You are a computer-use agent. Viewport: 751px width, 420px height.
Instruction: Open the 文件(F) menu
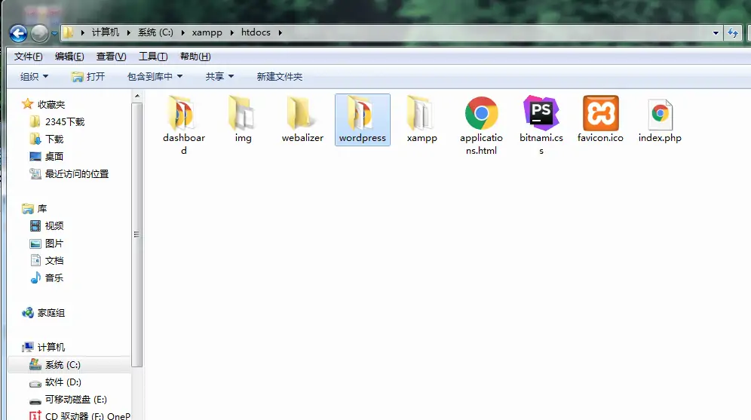[x=28, y=57]
